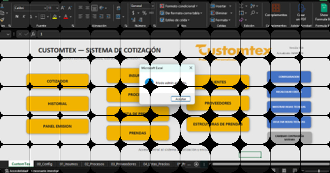Click the sort and filter icon

(253, 6)
